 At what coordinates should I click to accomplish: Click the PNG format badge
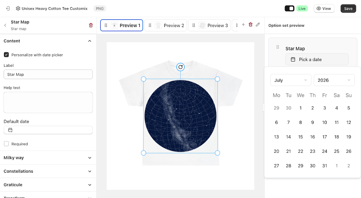coord(100,9)
